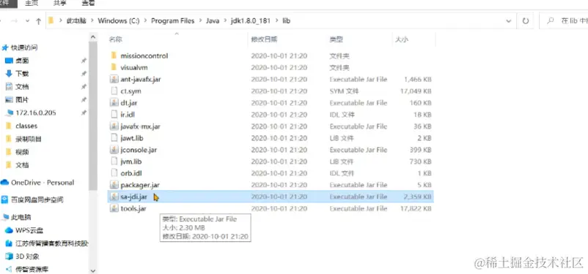588x274 pixels.
Task: Click navigation pane scroll down arrow
Action: pos(93,270)
